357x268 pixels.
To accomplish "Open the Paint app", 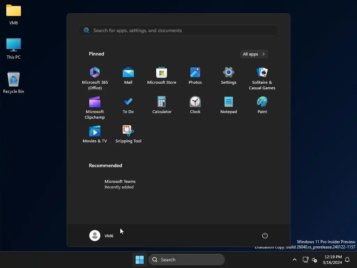I will pos(262,105).
